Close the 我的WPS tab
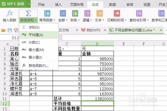The image size is (167, 111). point(105,30)
